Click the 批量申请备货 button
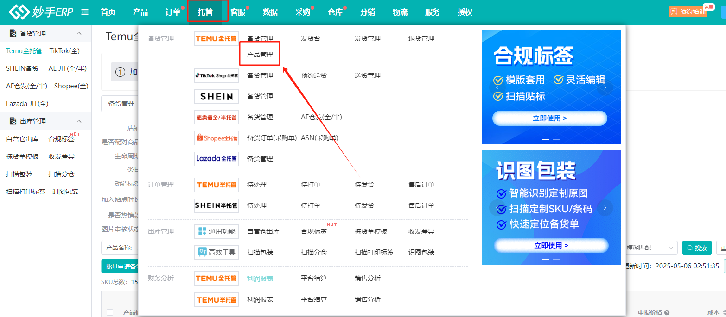Viewport: 726px width, 317px height. click(121, 266)
